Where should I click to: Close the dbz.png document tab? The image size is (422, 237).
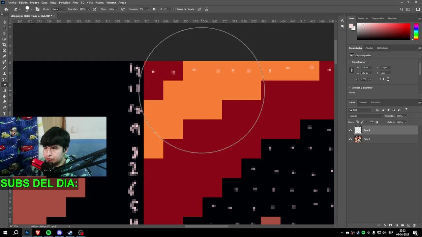(54, 16)
